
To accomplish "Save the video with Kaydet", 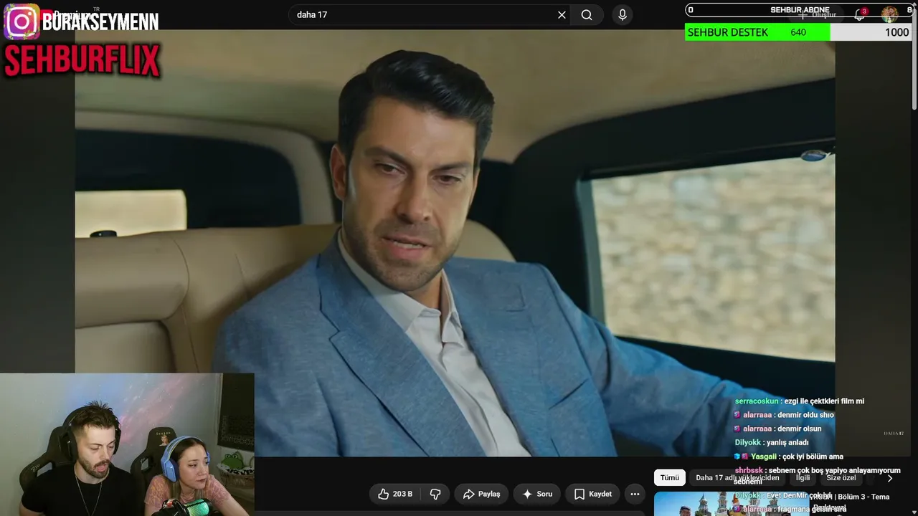I will pos(592,494).
